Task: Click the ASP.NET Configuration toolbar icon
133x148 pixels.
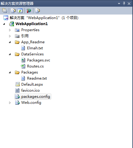Action: [29, 11]
